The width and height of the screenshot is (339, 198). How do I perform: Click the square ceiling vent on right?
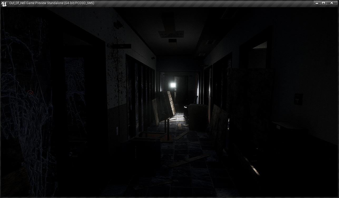(210, 42)
